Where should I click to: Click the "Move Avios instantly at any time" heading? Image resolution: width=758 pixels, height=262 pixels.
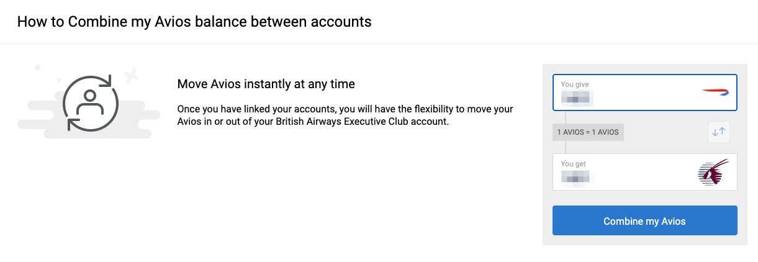266,84
